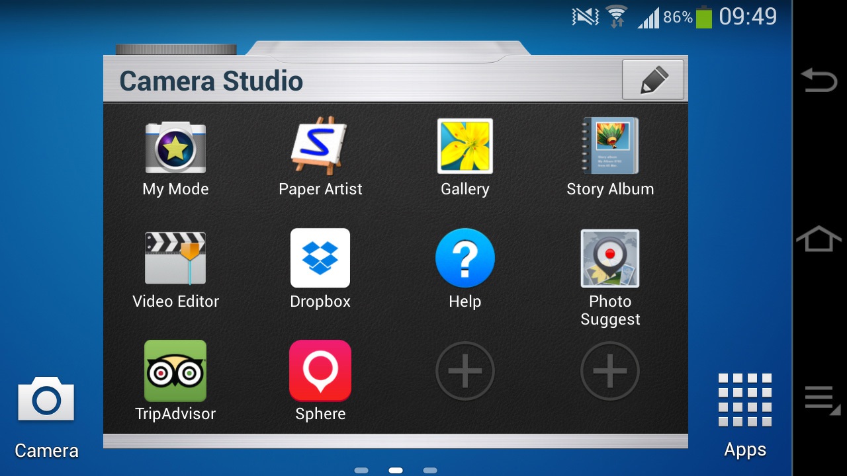The height and width of the screenshot is (476, 847).
Task: Select the middle home screen page dot
Action: pyautogui.click(x=396, y=471)
